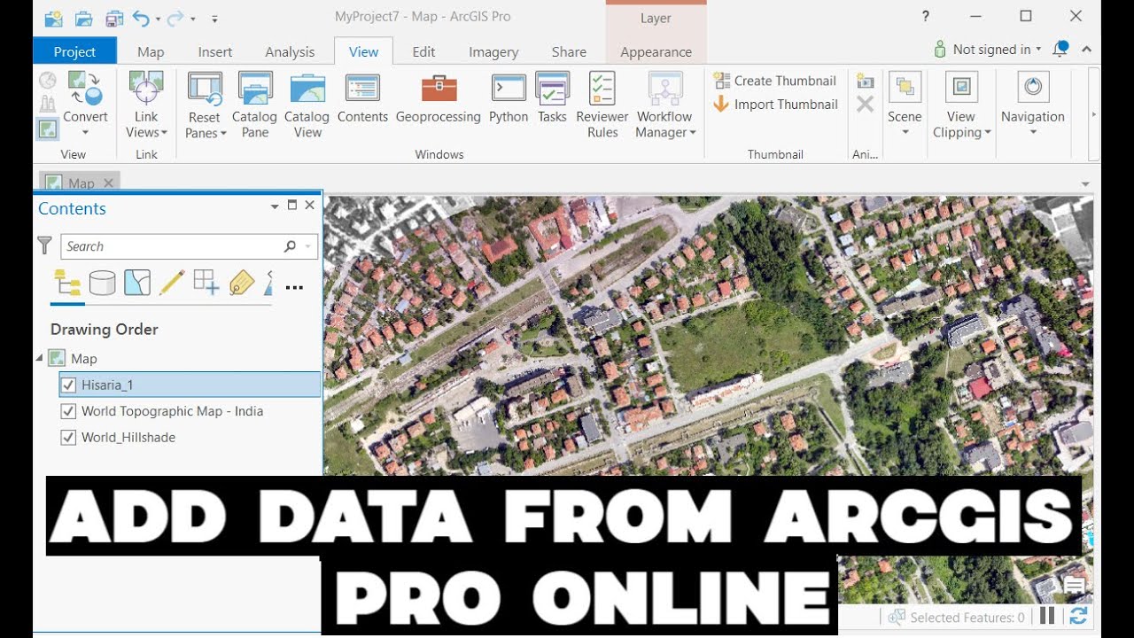Screen dimensions: 1134x638
Task: Uncheck the Hisaria_1 layer checkbox
Action: point(68,385)
